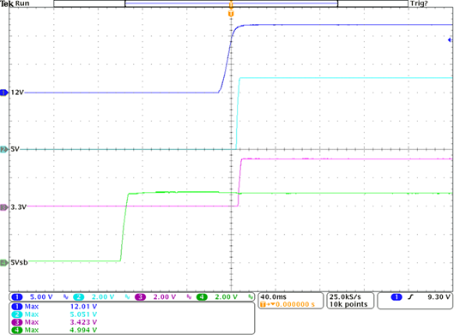Click the blue trigger level arrow
Screen dimensions: 454x335
[450, 40]
